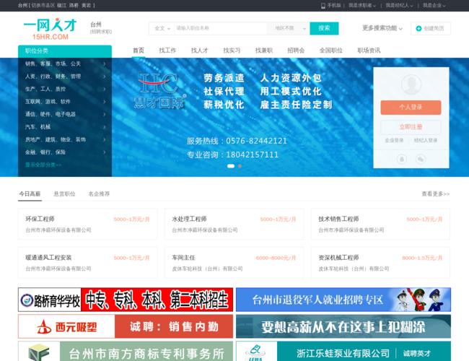Select 黄岩 district in top bar

click(86, 5)
